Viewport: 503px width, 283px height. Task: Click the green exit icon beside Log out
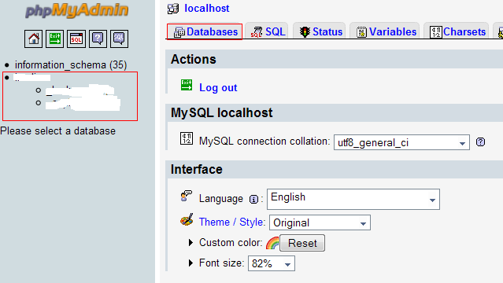click(187, 85)
